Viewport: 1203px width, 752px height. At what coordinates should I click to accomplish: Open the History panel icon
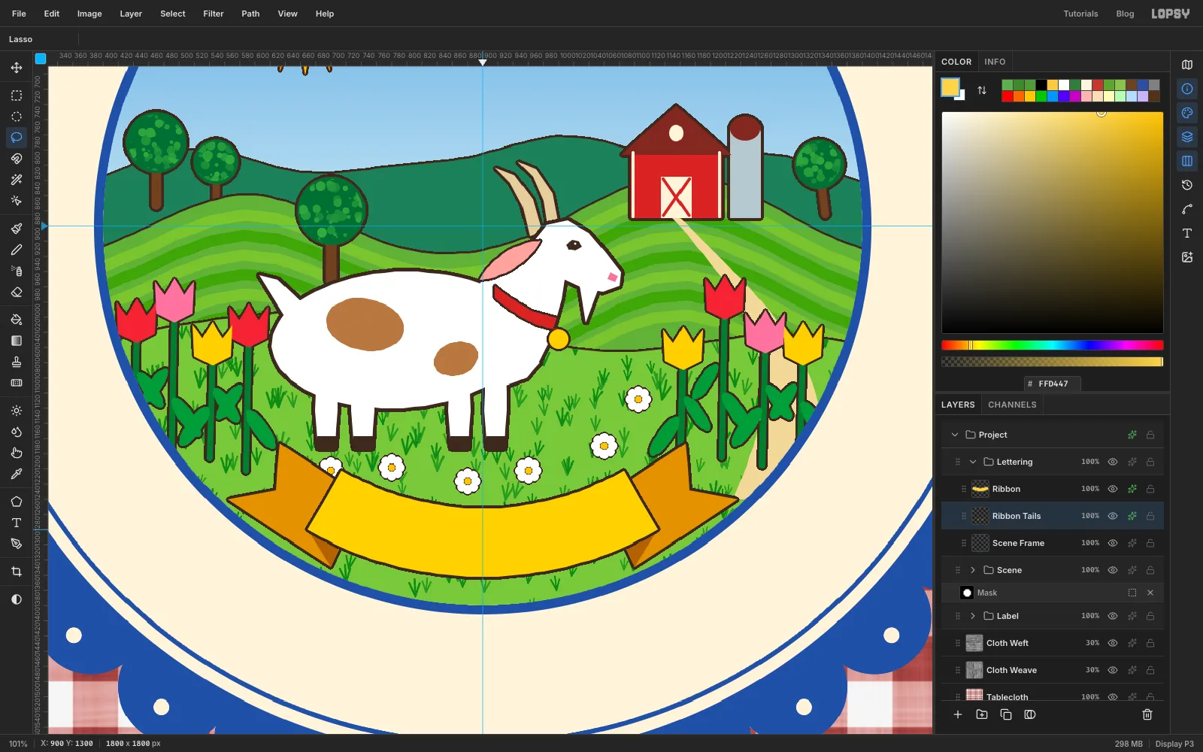click(x=1187, y=185)
